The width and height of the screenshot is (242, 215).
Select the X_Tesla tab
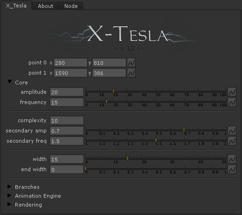tap(16, 6)
